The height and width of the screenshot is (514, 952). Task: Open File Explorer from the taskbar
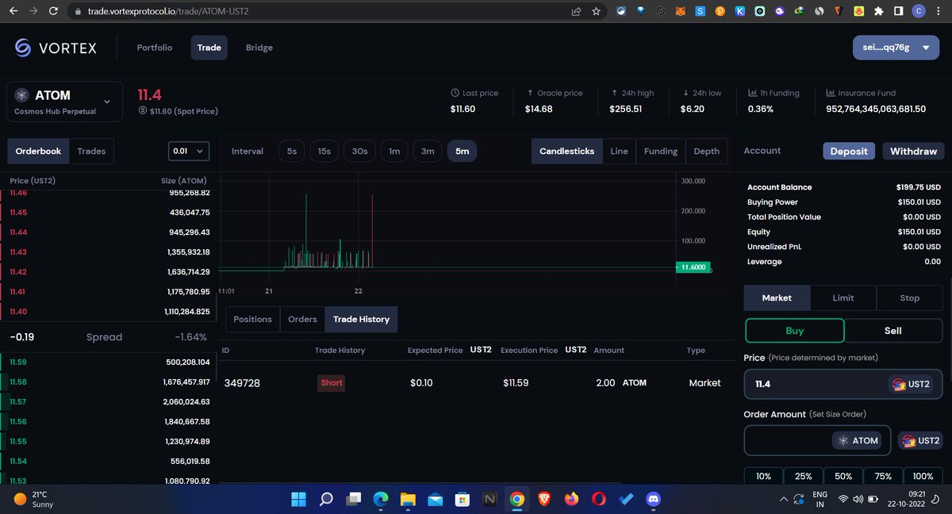[408, 499]
